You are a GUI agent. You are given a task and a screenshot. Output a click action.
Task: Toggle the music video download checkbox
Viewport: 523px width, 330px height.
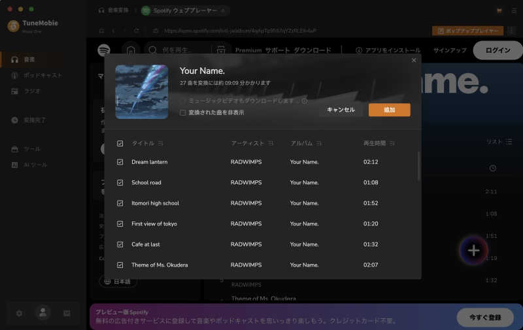tap(182, 101)
